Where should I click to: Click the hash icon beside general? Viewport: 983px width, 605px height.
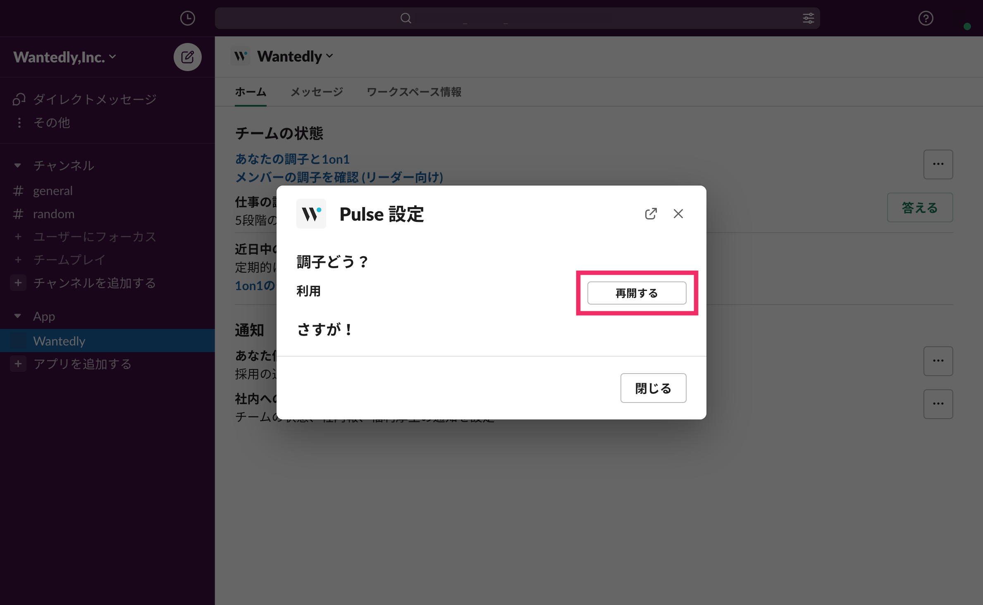pos(18,191)
